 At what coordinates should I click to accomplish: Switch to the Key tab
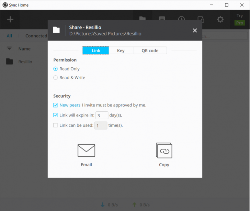coord(121,51)
